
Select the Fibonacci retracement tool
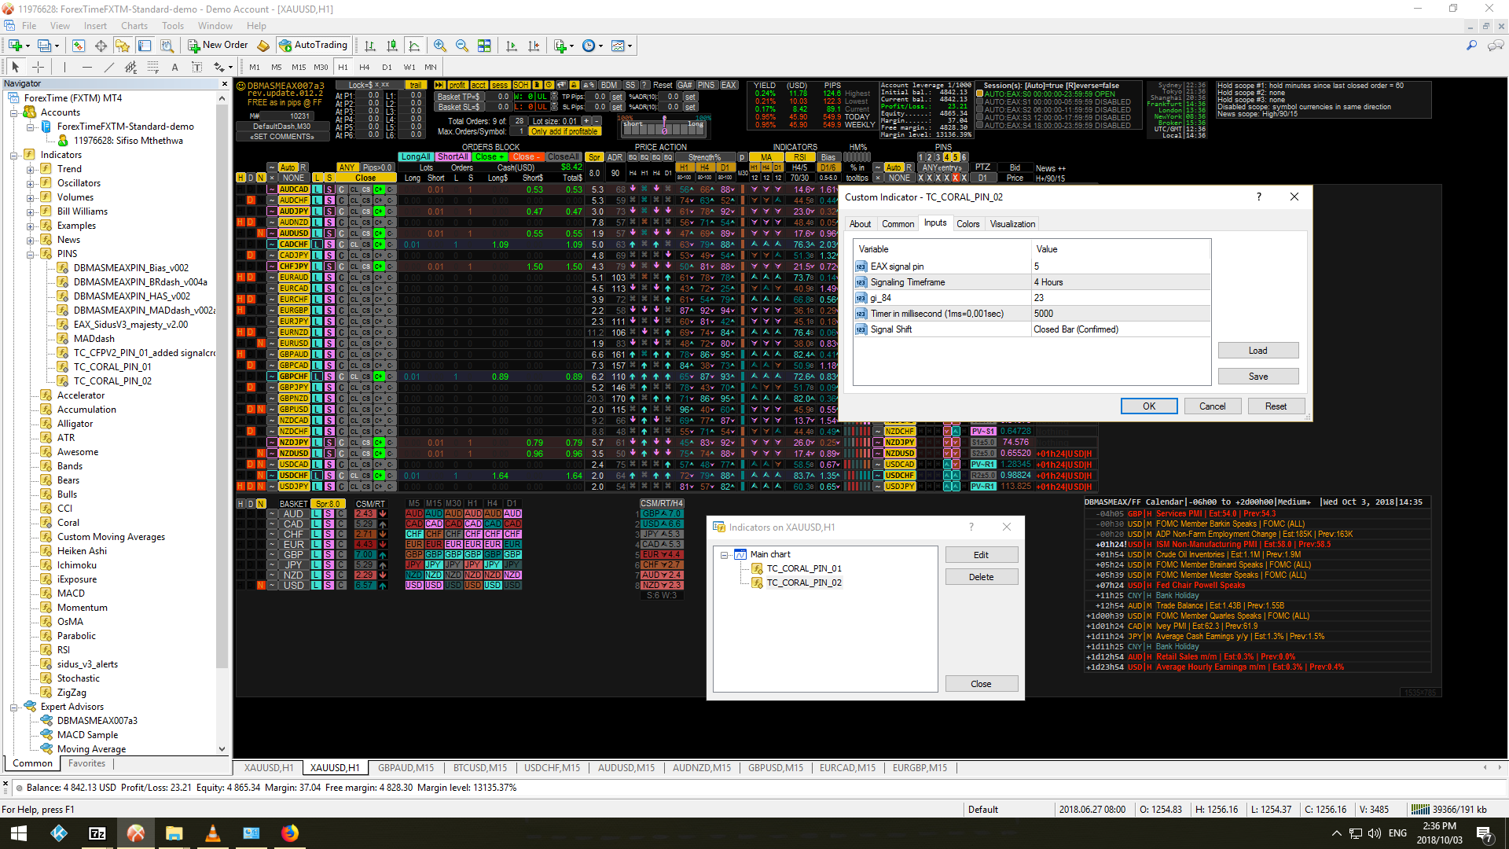click(152, 67)
